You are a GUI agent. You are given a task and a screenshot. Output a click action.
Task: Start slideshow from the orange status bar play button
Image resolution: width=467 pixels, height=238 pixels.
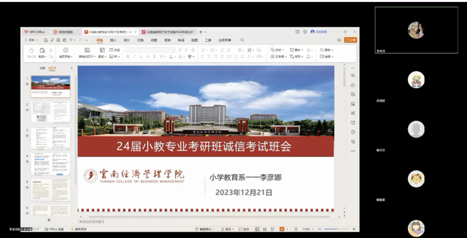(282, 229)
